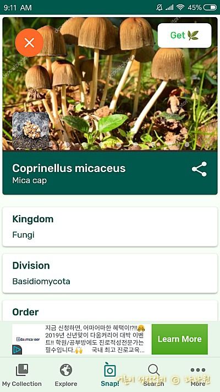Tap the Wi-Fi status icon
This screenshot has height=392, width=220.
pyautogui.click(x=180, y=8)
